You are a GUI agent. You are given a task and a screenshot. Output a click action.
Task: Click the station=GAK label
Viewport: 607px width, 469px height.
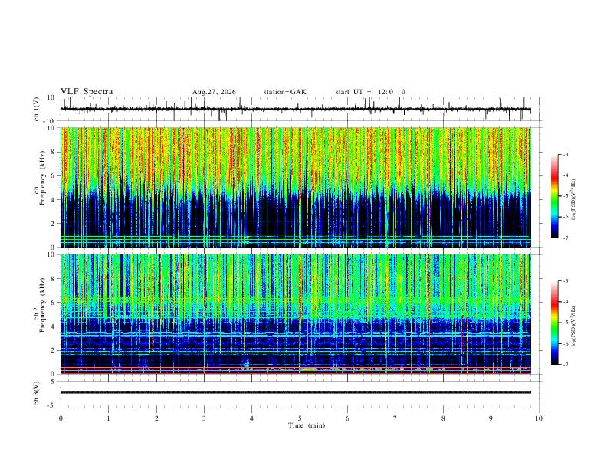tap(284, 92)
